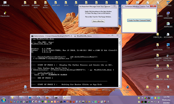The image size is (174, 104).
Task: Select the ALLPROGS desktop folder
Action: 25,4
